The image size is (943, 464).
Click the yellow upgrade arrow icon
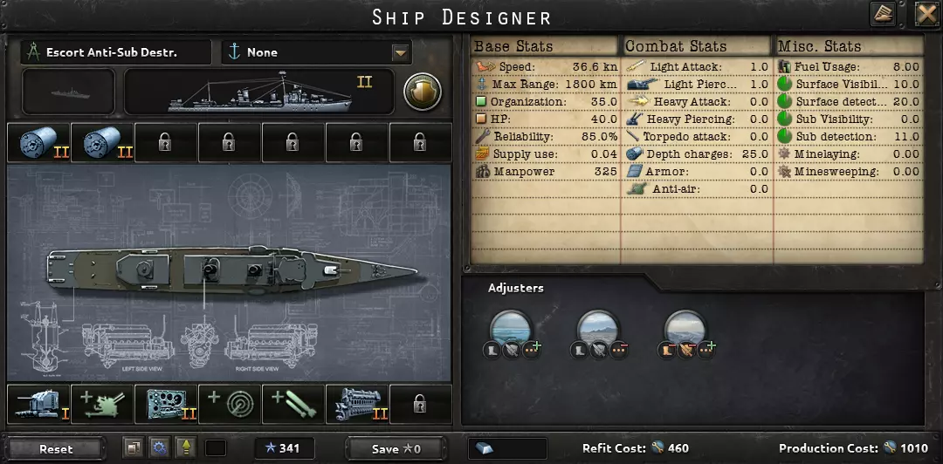(186, 447)
